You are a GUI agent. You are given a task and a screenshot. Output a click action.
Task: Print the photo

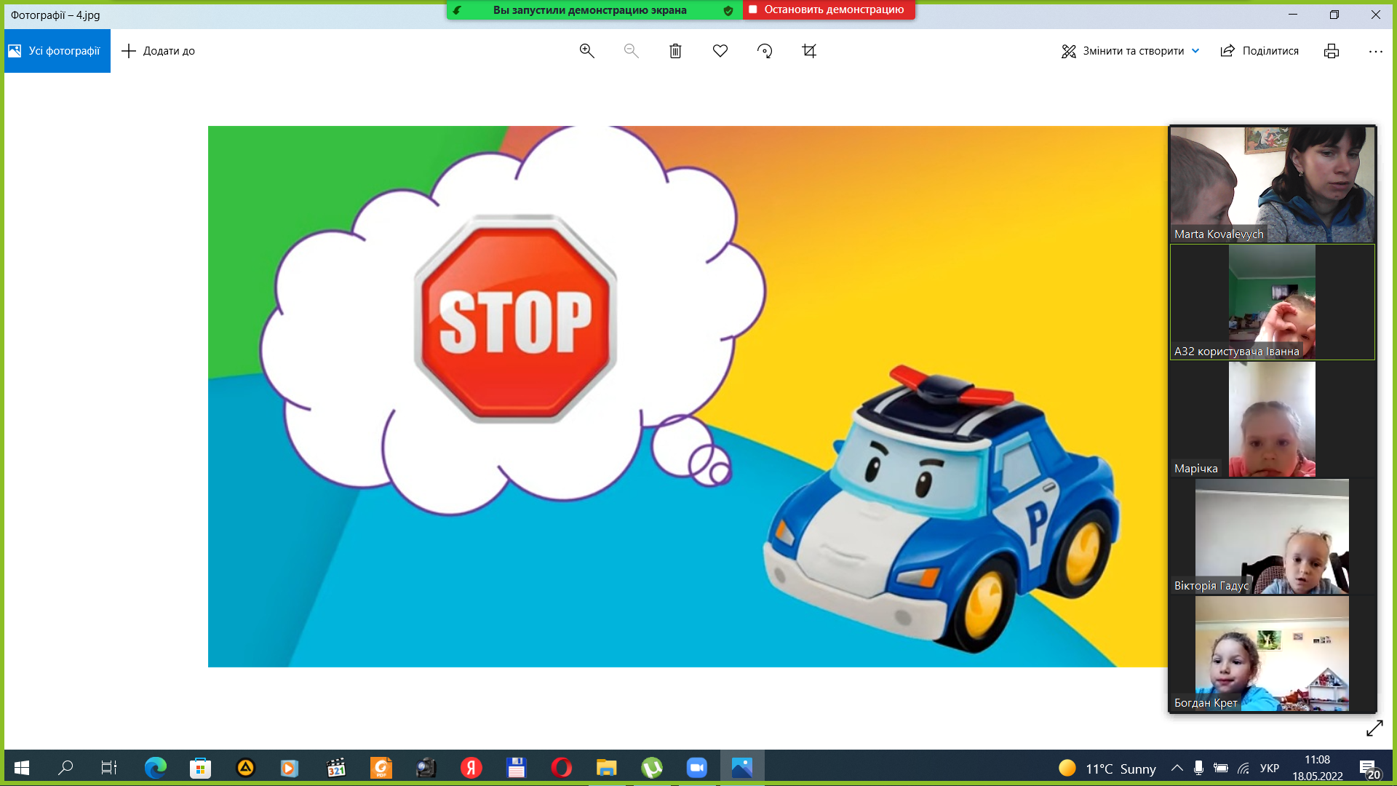coord(1332,51)
